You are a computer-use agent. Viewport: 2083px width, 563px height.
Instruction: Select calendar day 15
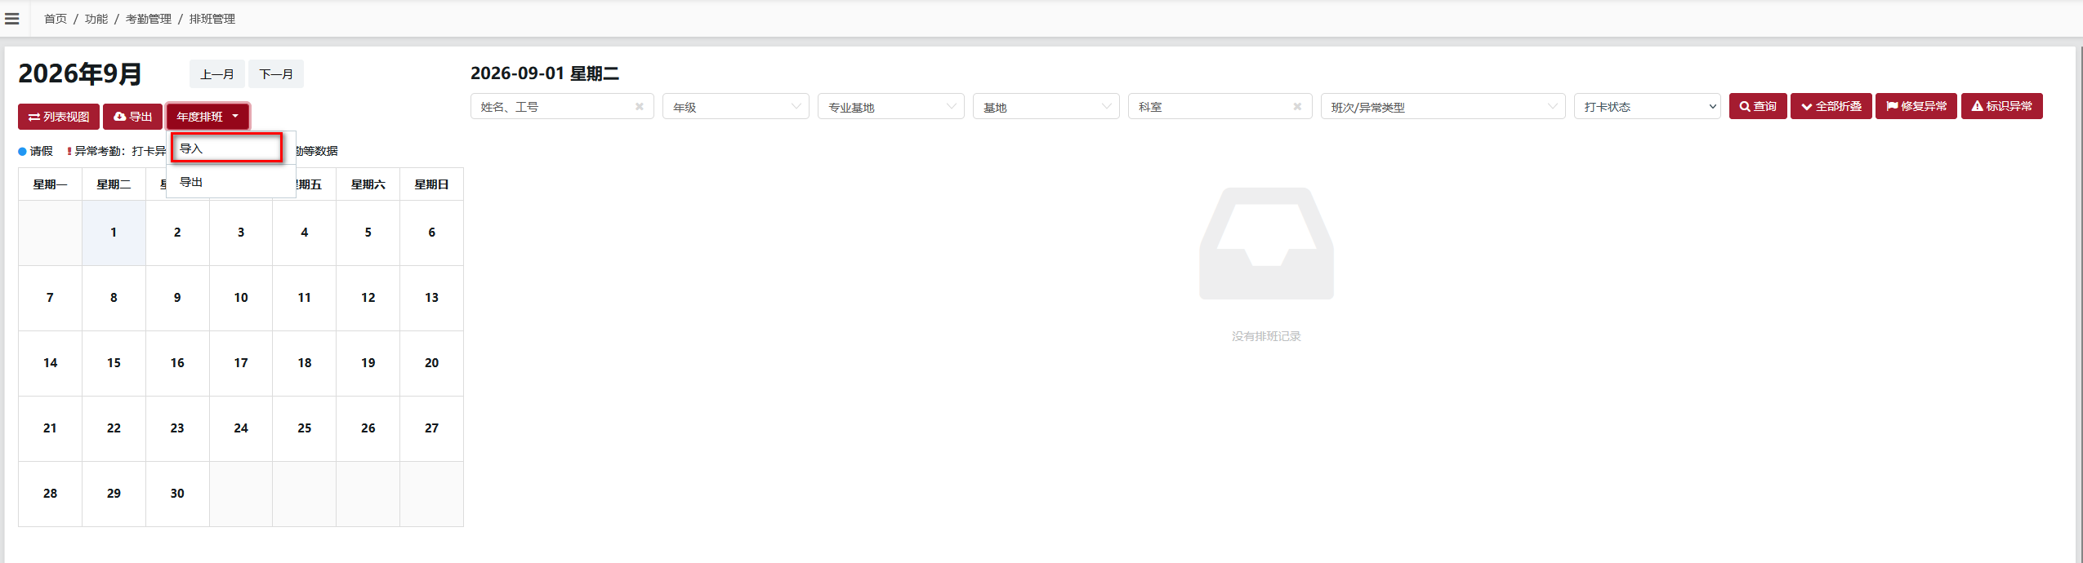pyautogui.click(x=114, y=363)
